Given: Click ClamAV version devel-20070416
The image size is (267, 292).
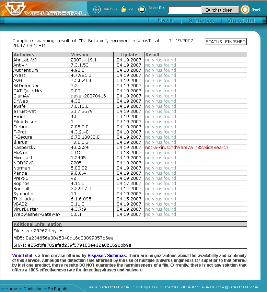Looking at the screenshot, I should pos(88,96).
